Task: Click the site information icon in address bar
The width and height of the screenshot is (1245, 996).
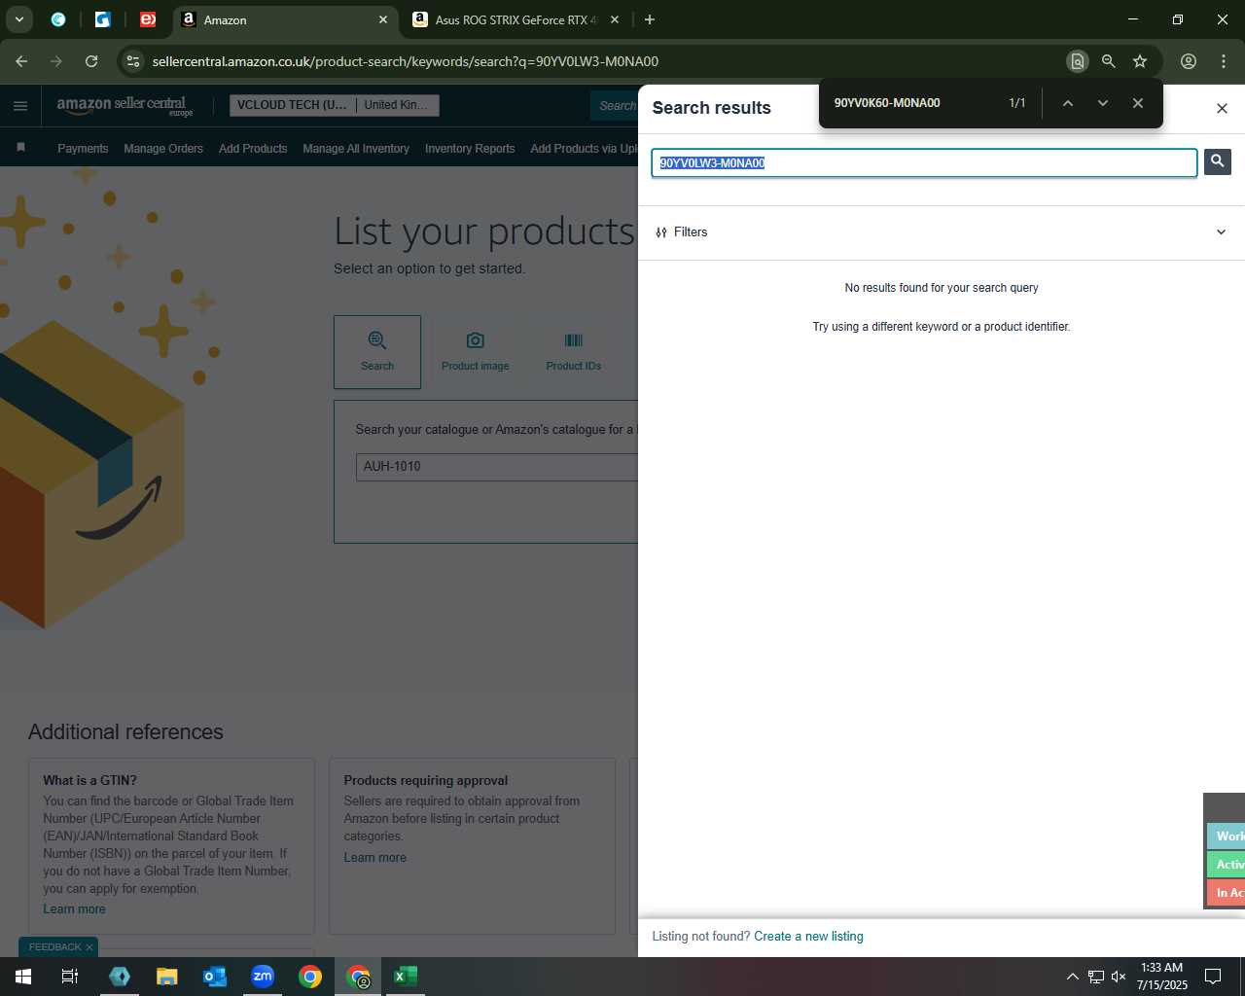Action: (x=133, y=61)
